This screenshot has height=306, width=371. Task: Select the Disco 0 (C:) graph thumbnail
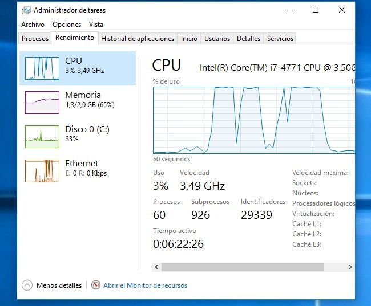coord(42,137)
